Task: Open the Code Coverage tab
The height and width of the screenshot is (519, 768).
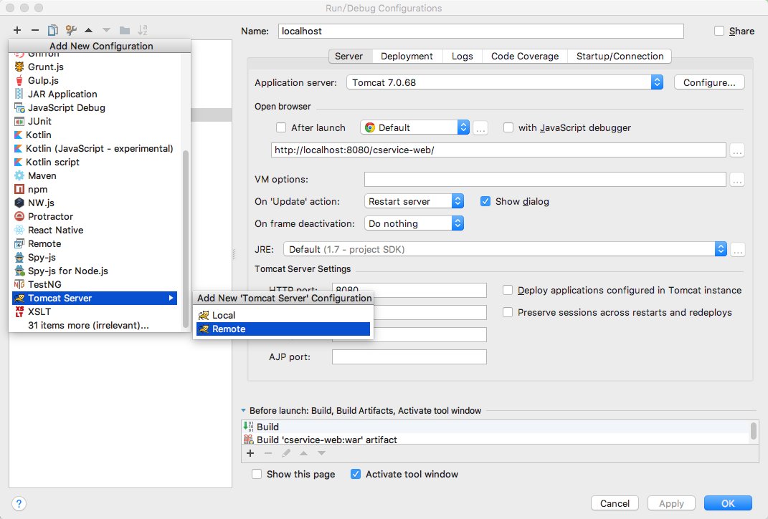Action: click(x=525, y=57)
